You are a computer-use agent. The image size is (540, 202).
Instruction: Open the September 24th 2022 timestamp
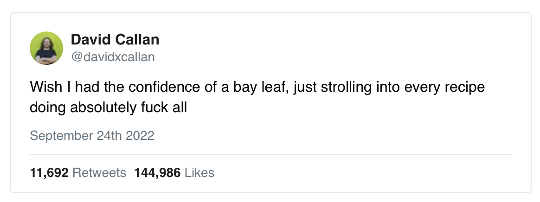92,136
